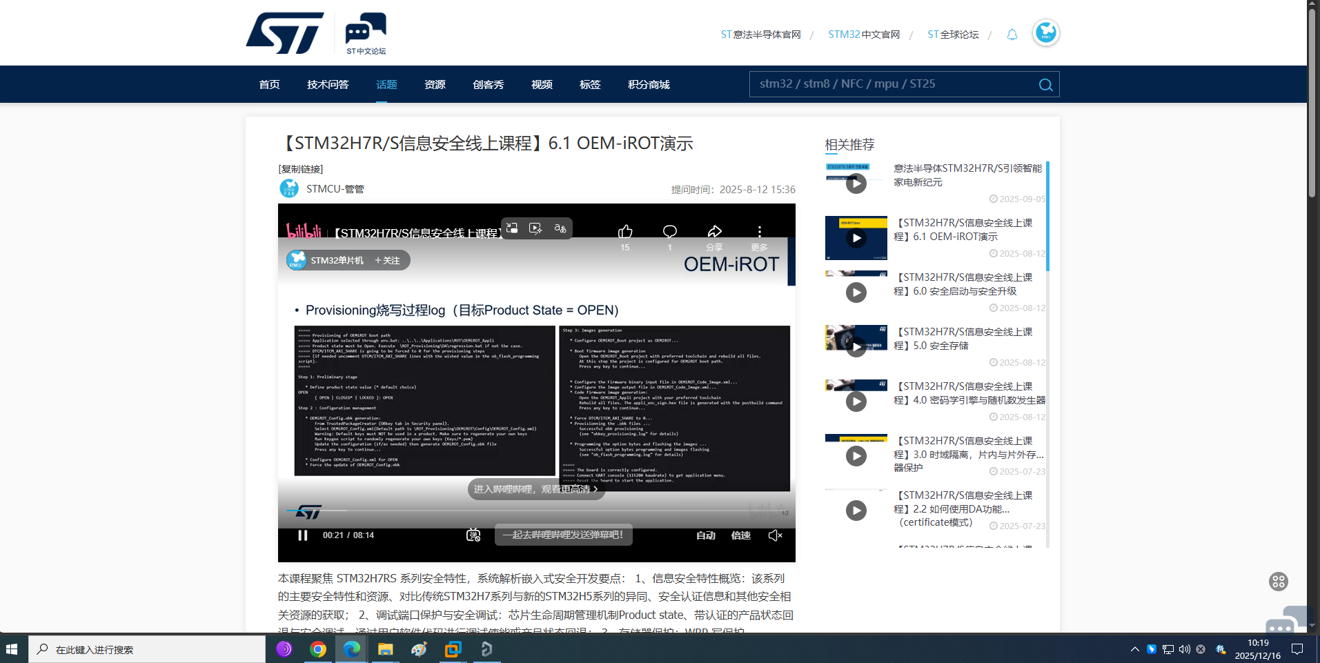Viewport: 1320px width, 663px height.
Task: Visit the STM32中文官网 link
Action: [x=864, y=34]
